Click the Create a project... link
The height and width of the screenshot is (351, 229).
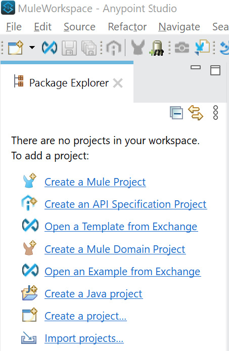point(85,316)
